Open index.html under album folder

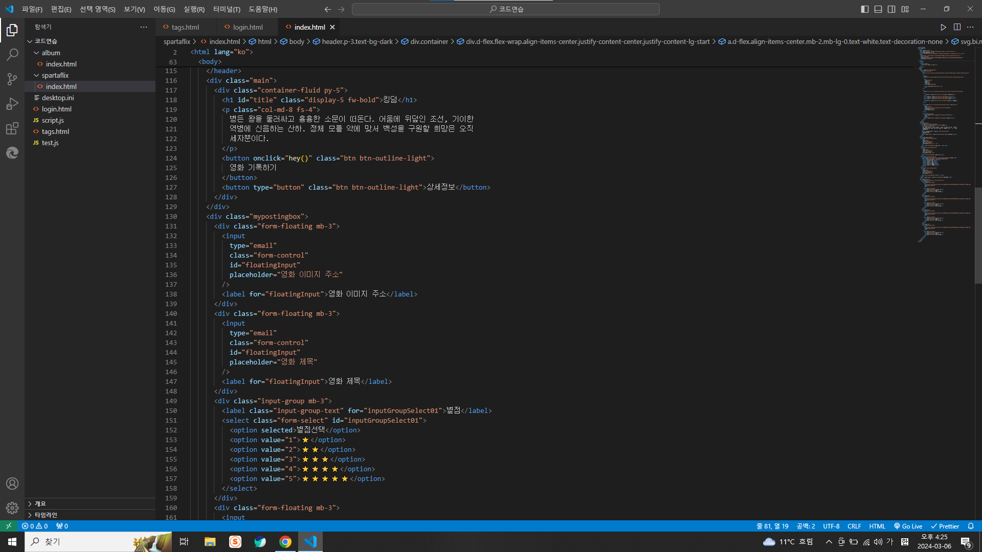coord(90,64)
